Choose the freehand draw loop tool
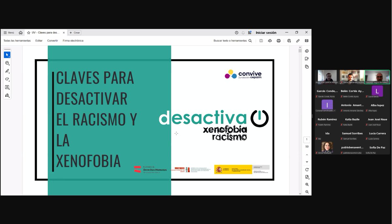This screenshot has width=392, height=224. click(x=7, y=79)
